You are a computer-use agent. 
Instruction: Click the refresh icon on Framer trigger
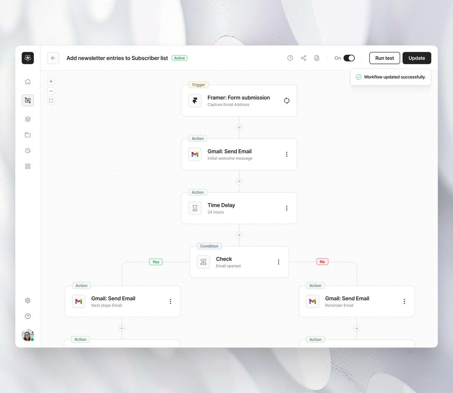[287, 101]
